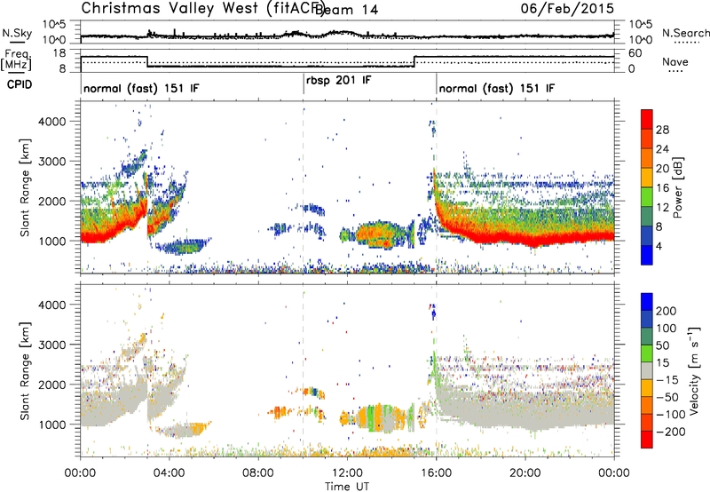Image resolution: width=710 pixels, height=492 pixels.
Task: Click the '1000' tick in the Velocity panel
Action: [51, 425]
